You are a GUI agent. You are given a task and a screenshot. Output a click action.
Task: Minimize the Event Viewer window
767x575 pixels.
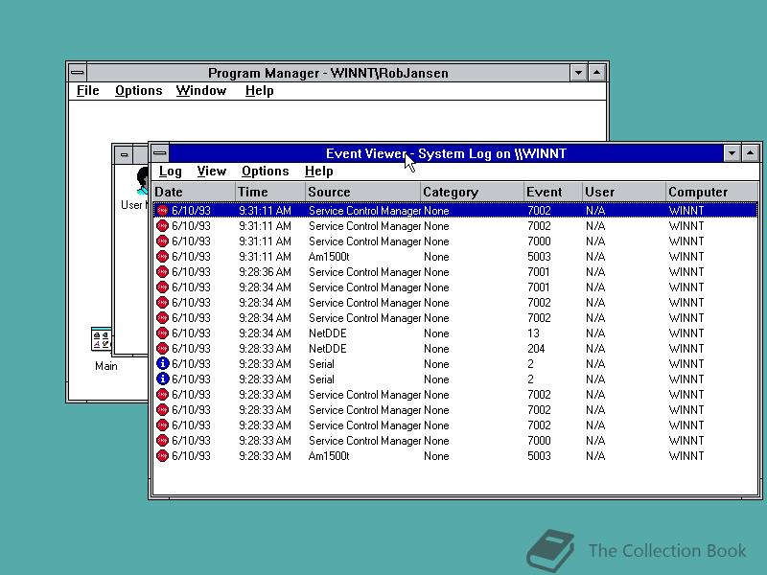(732, 153)
